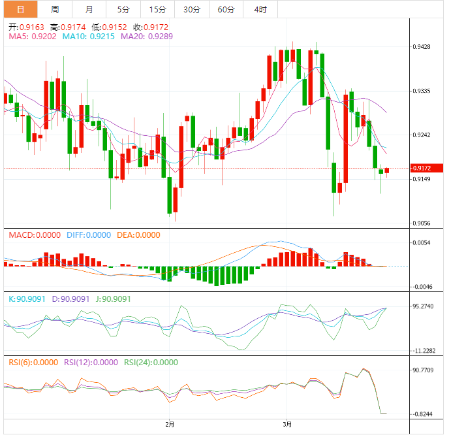Click the MACD:0.0000 indicator label
The height and width of the screenshot is (439, 449).
click(35, 235)
